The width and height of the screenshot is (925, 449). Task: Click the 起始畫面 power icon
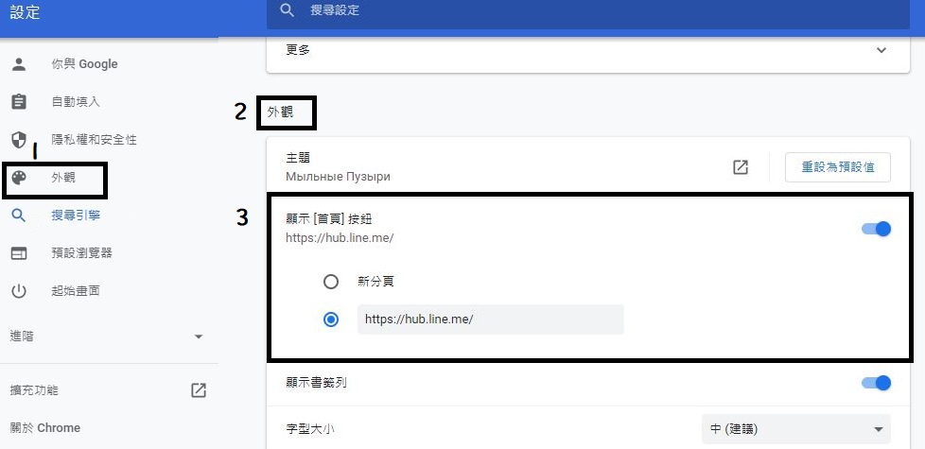pos(19,291)
